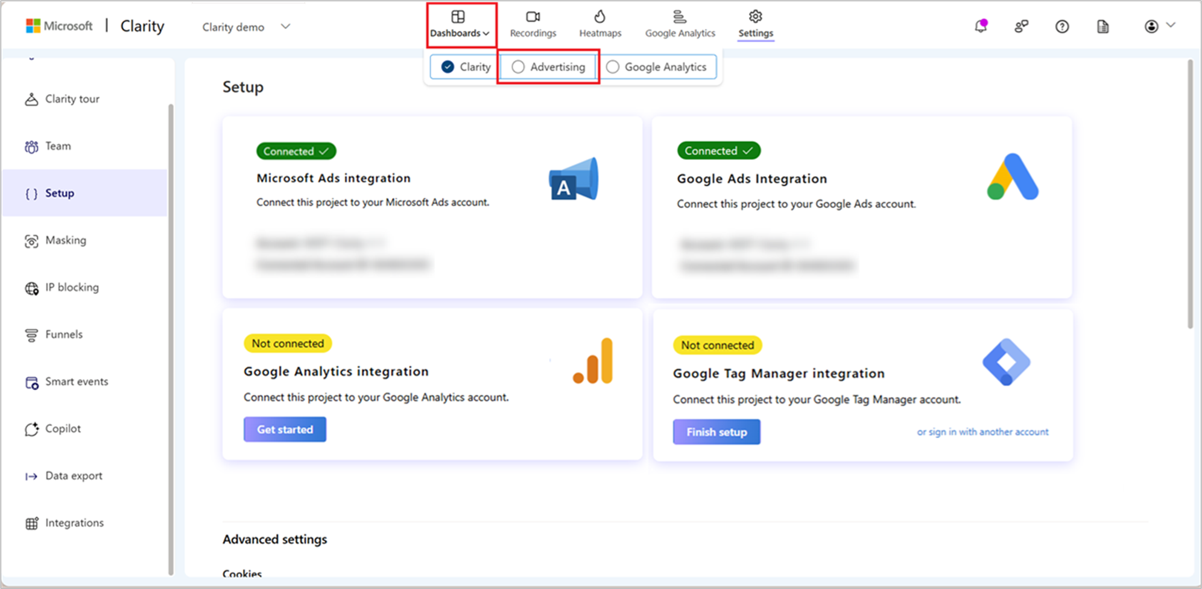Viewport: 1202px width, 589px height.
Task: Click the Microsoft logo
Action: click(59, 26)
